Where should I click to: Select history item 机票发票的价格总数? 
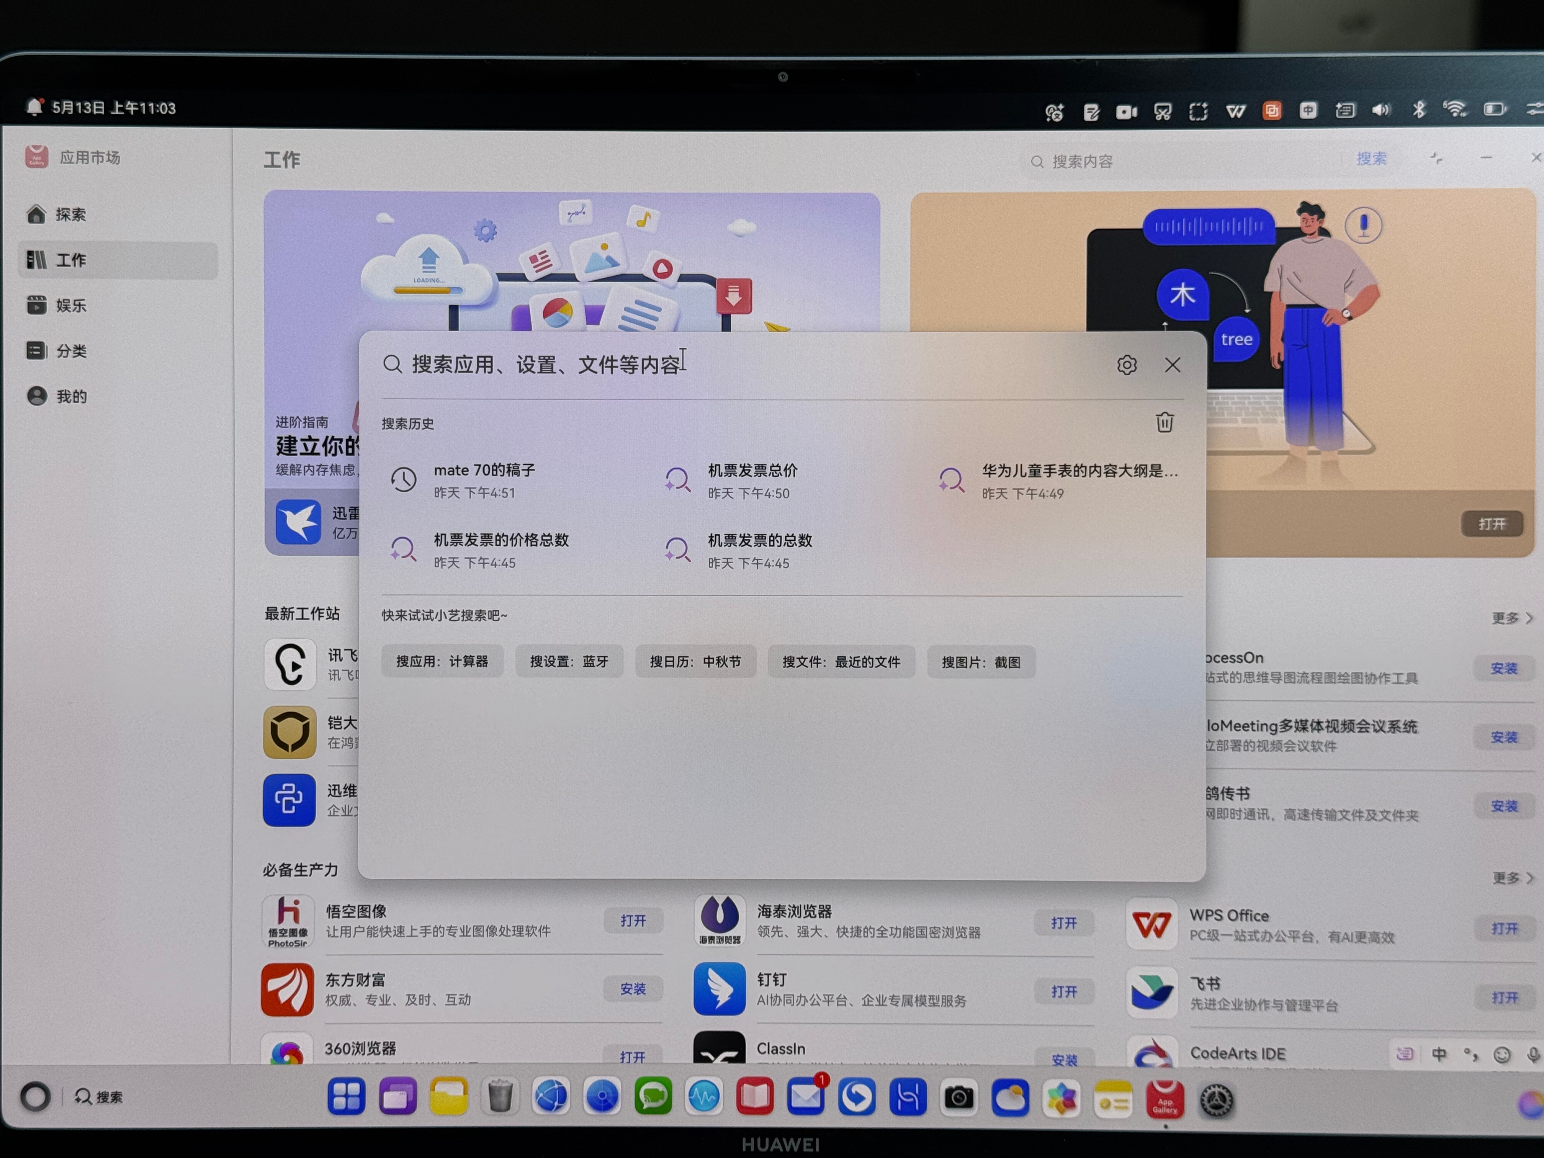click(x=479, y=550)
